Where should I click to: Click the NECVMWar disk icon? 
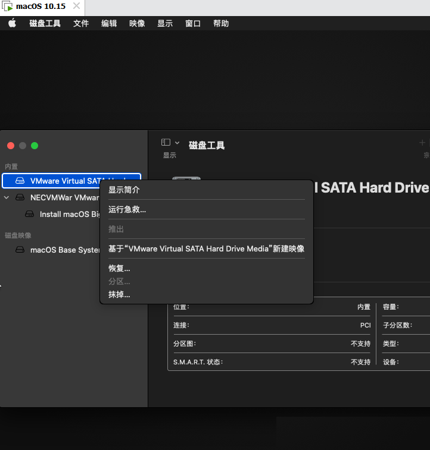(20, 197)
